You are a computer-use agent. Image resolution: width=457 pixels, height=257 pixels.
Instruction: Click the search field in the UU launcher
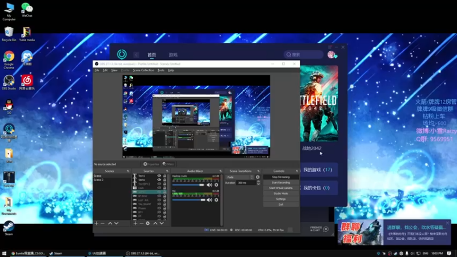tap(304, 54)
